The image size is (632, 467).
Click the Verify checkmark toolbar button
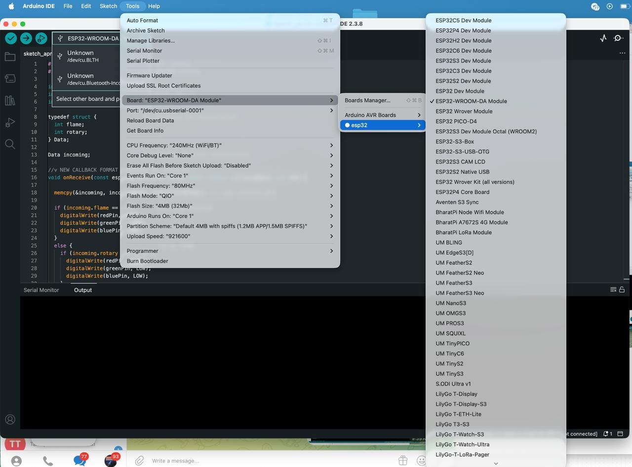click(x=11, y=38)
